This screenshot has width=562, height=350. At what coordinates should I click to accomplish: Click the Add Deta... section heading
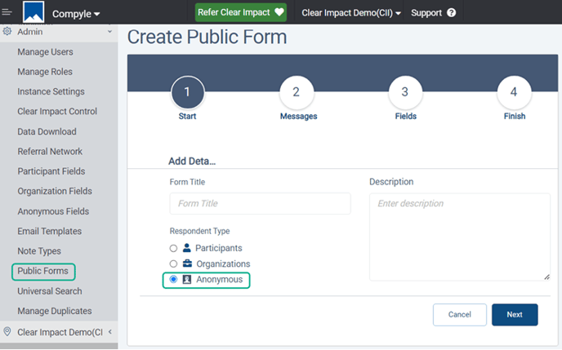point(192,161)
